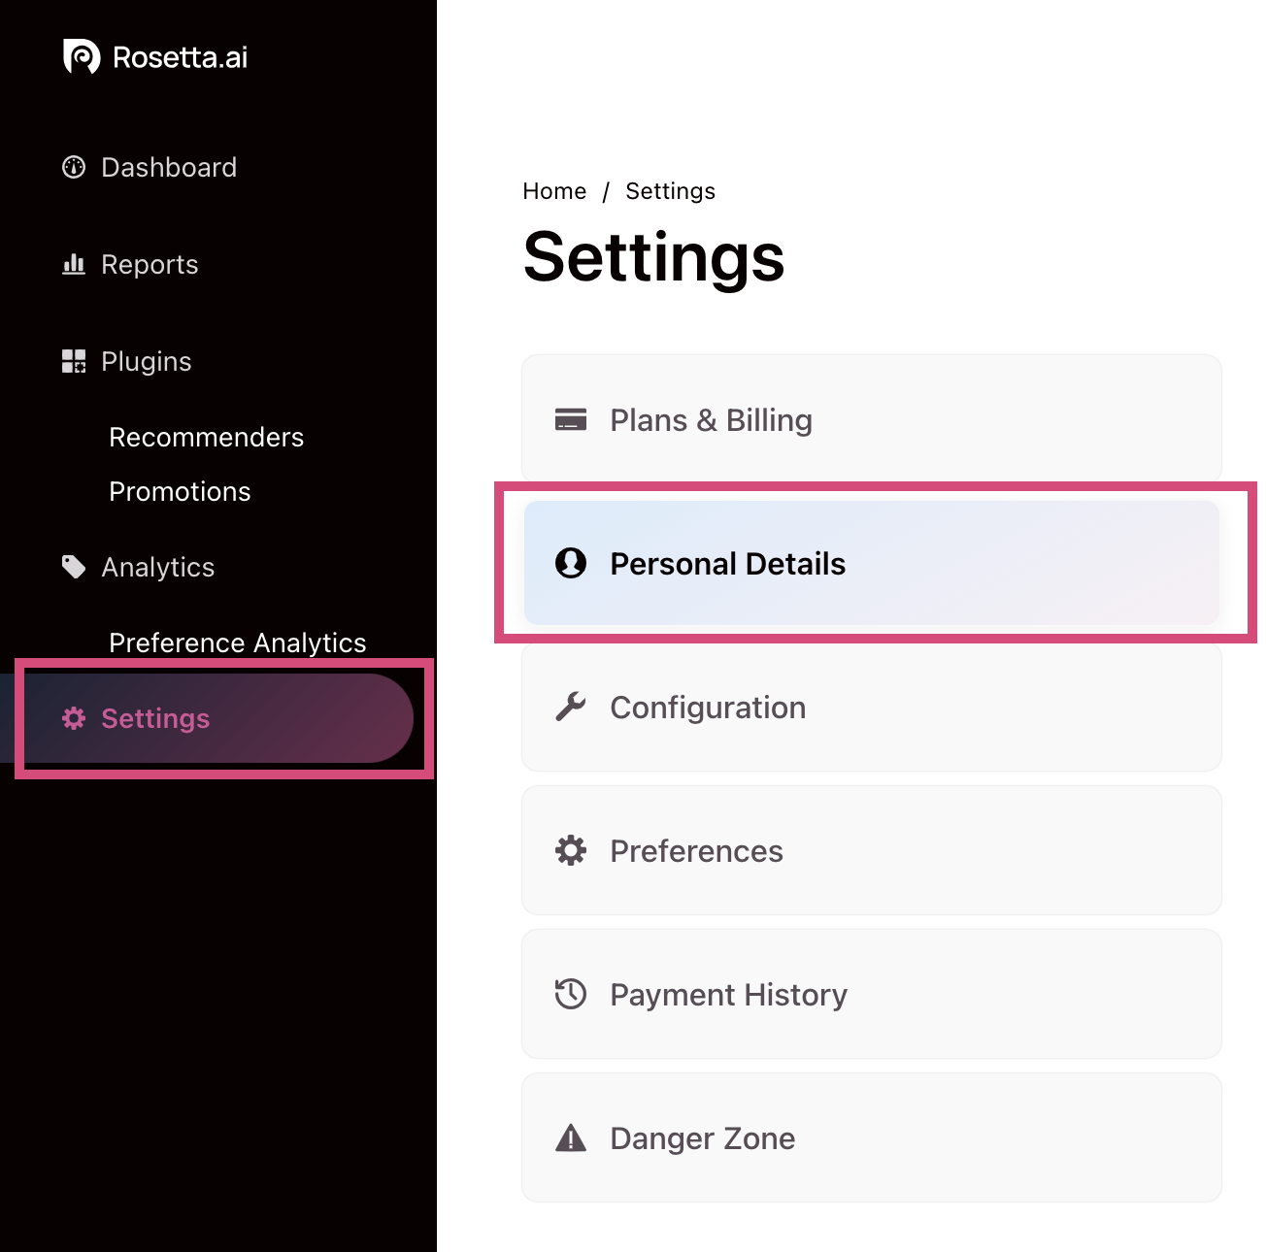The height and width of the screenshot is (1252, 1266).
Task: Click the Reports bar chart icon
Action: coord(74,264)
